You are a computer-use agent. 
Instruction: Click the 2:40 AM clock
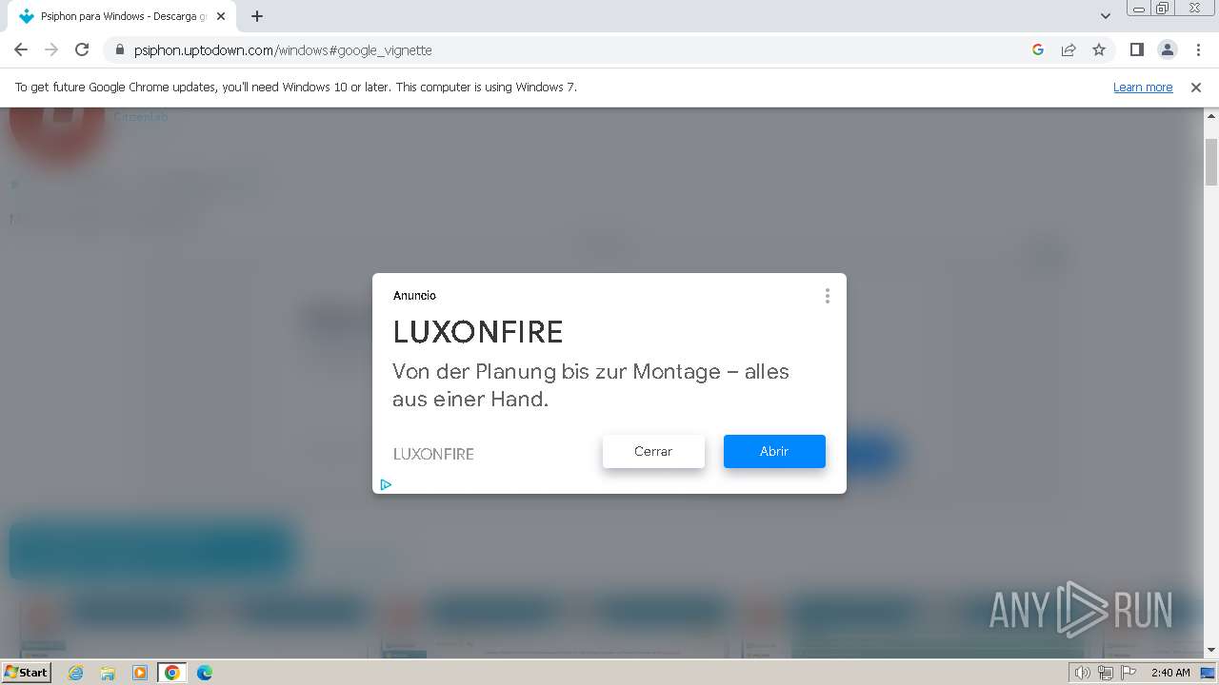click(1170, 673)
